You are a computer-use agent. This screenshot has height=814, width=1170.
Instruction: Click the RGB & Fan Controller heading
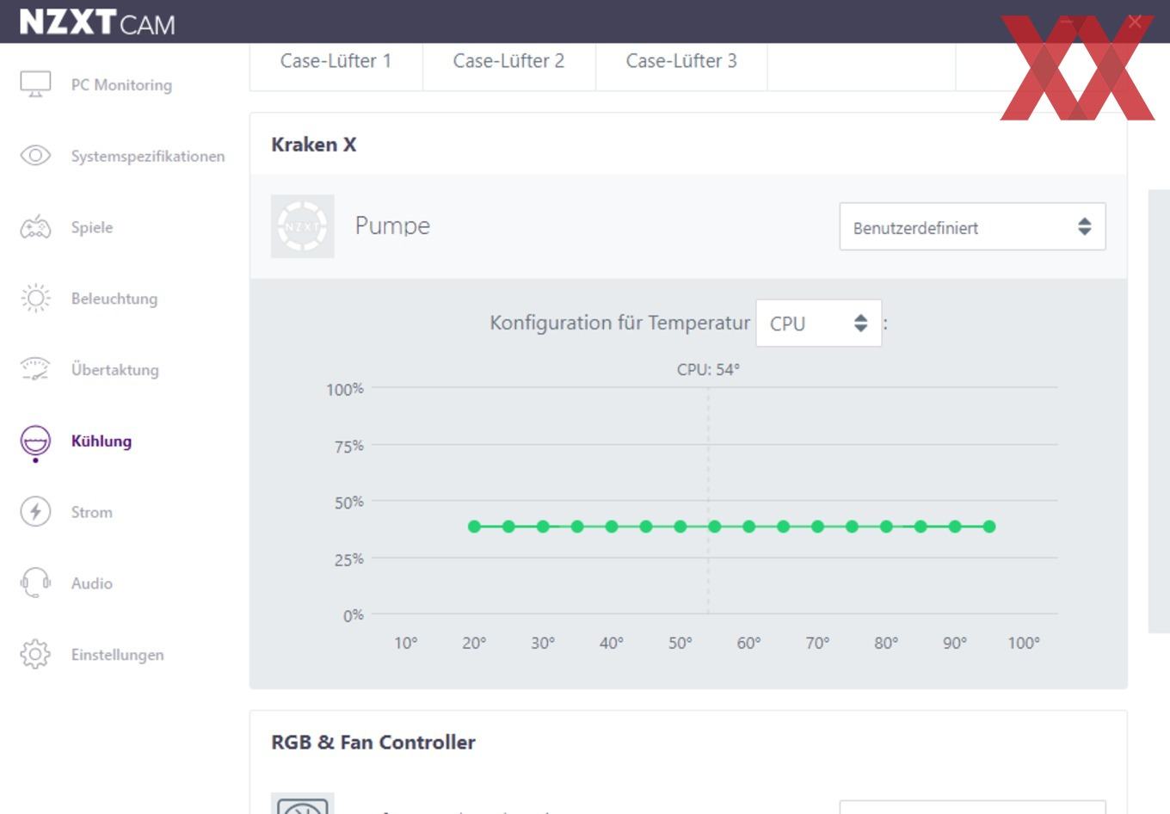click(x=373, y=743)
